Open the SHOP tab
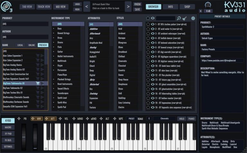Screen dimensions: 247x153 tap(187, 7)
